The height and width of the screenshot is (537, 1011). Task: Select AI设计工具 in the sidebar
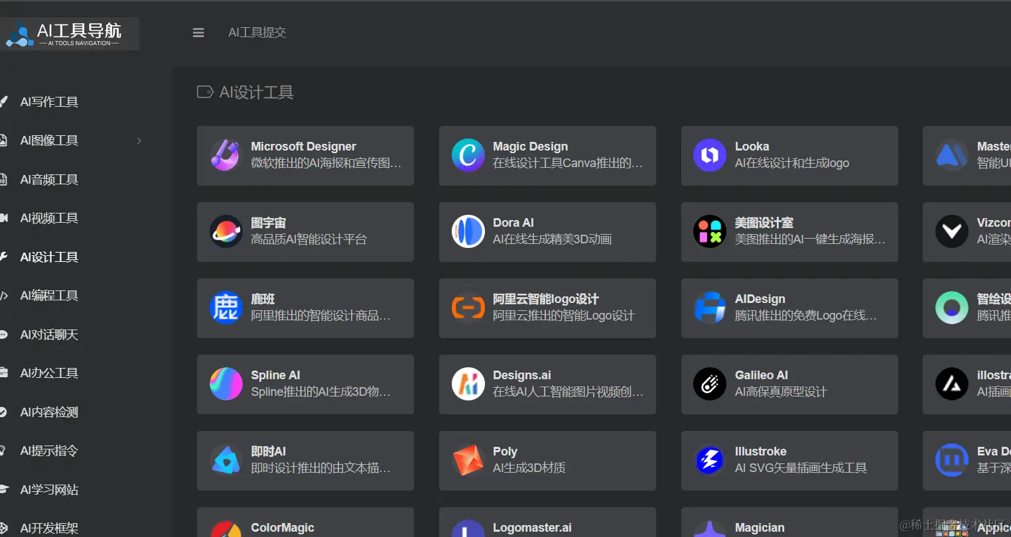(x=49, y=257)
